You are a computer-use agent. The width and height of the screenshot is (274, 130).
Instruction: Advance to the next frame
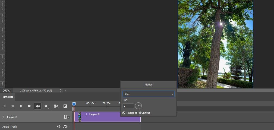30,106
